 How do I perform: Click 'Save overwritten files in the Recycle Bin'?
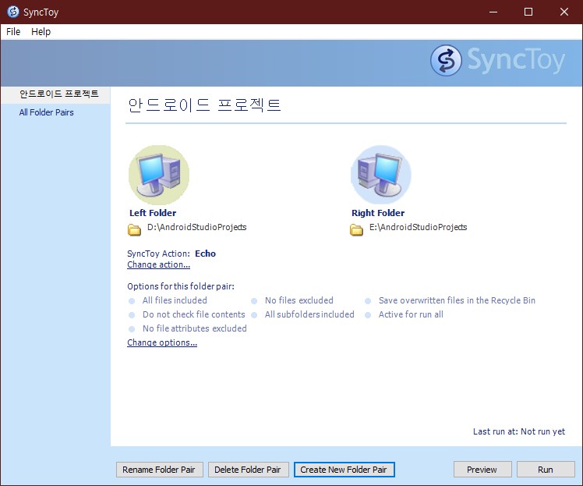(x=457, y=300)
